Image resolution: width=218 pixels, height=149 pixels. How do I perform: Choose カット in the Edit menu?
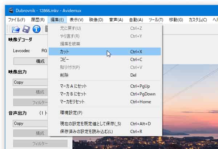(105, 52)
